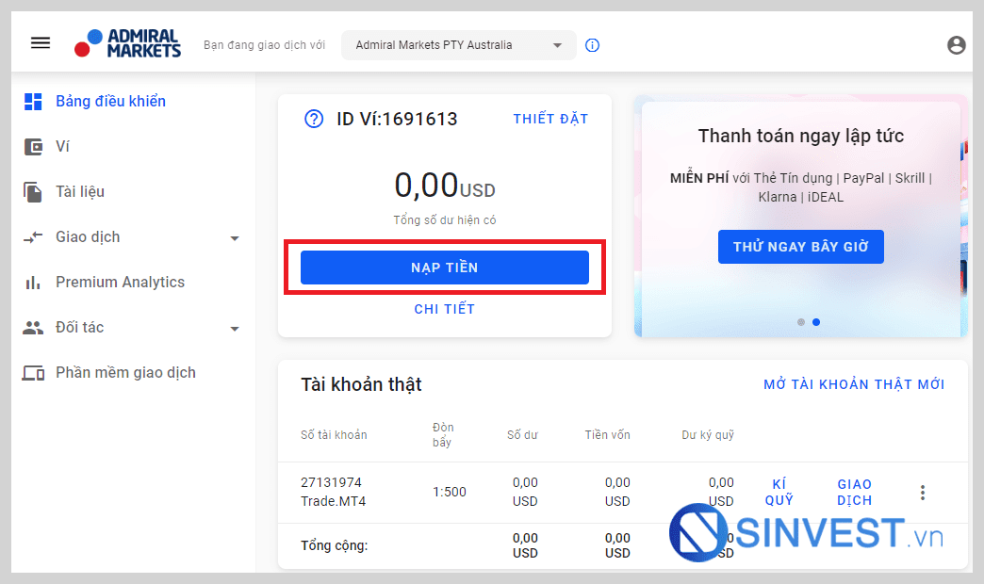Click GIAO DỊCH link for account 27131974
This screenshot has height=584, width=984.
[854, 493]
